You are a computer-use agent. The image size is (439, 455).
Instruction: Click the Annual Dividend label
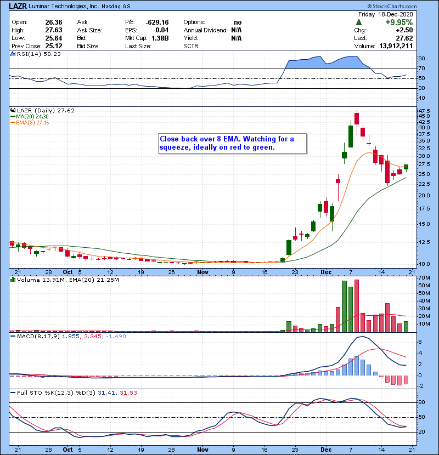click(205, 30)
